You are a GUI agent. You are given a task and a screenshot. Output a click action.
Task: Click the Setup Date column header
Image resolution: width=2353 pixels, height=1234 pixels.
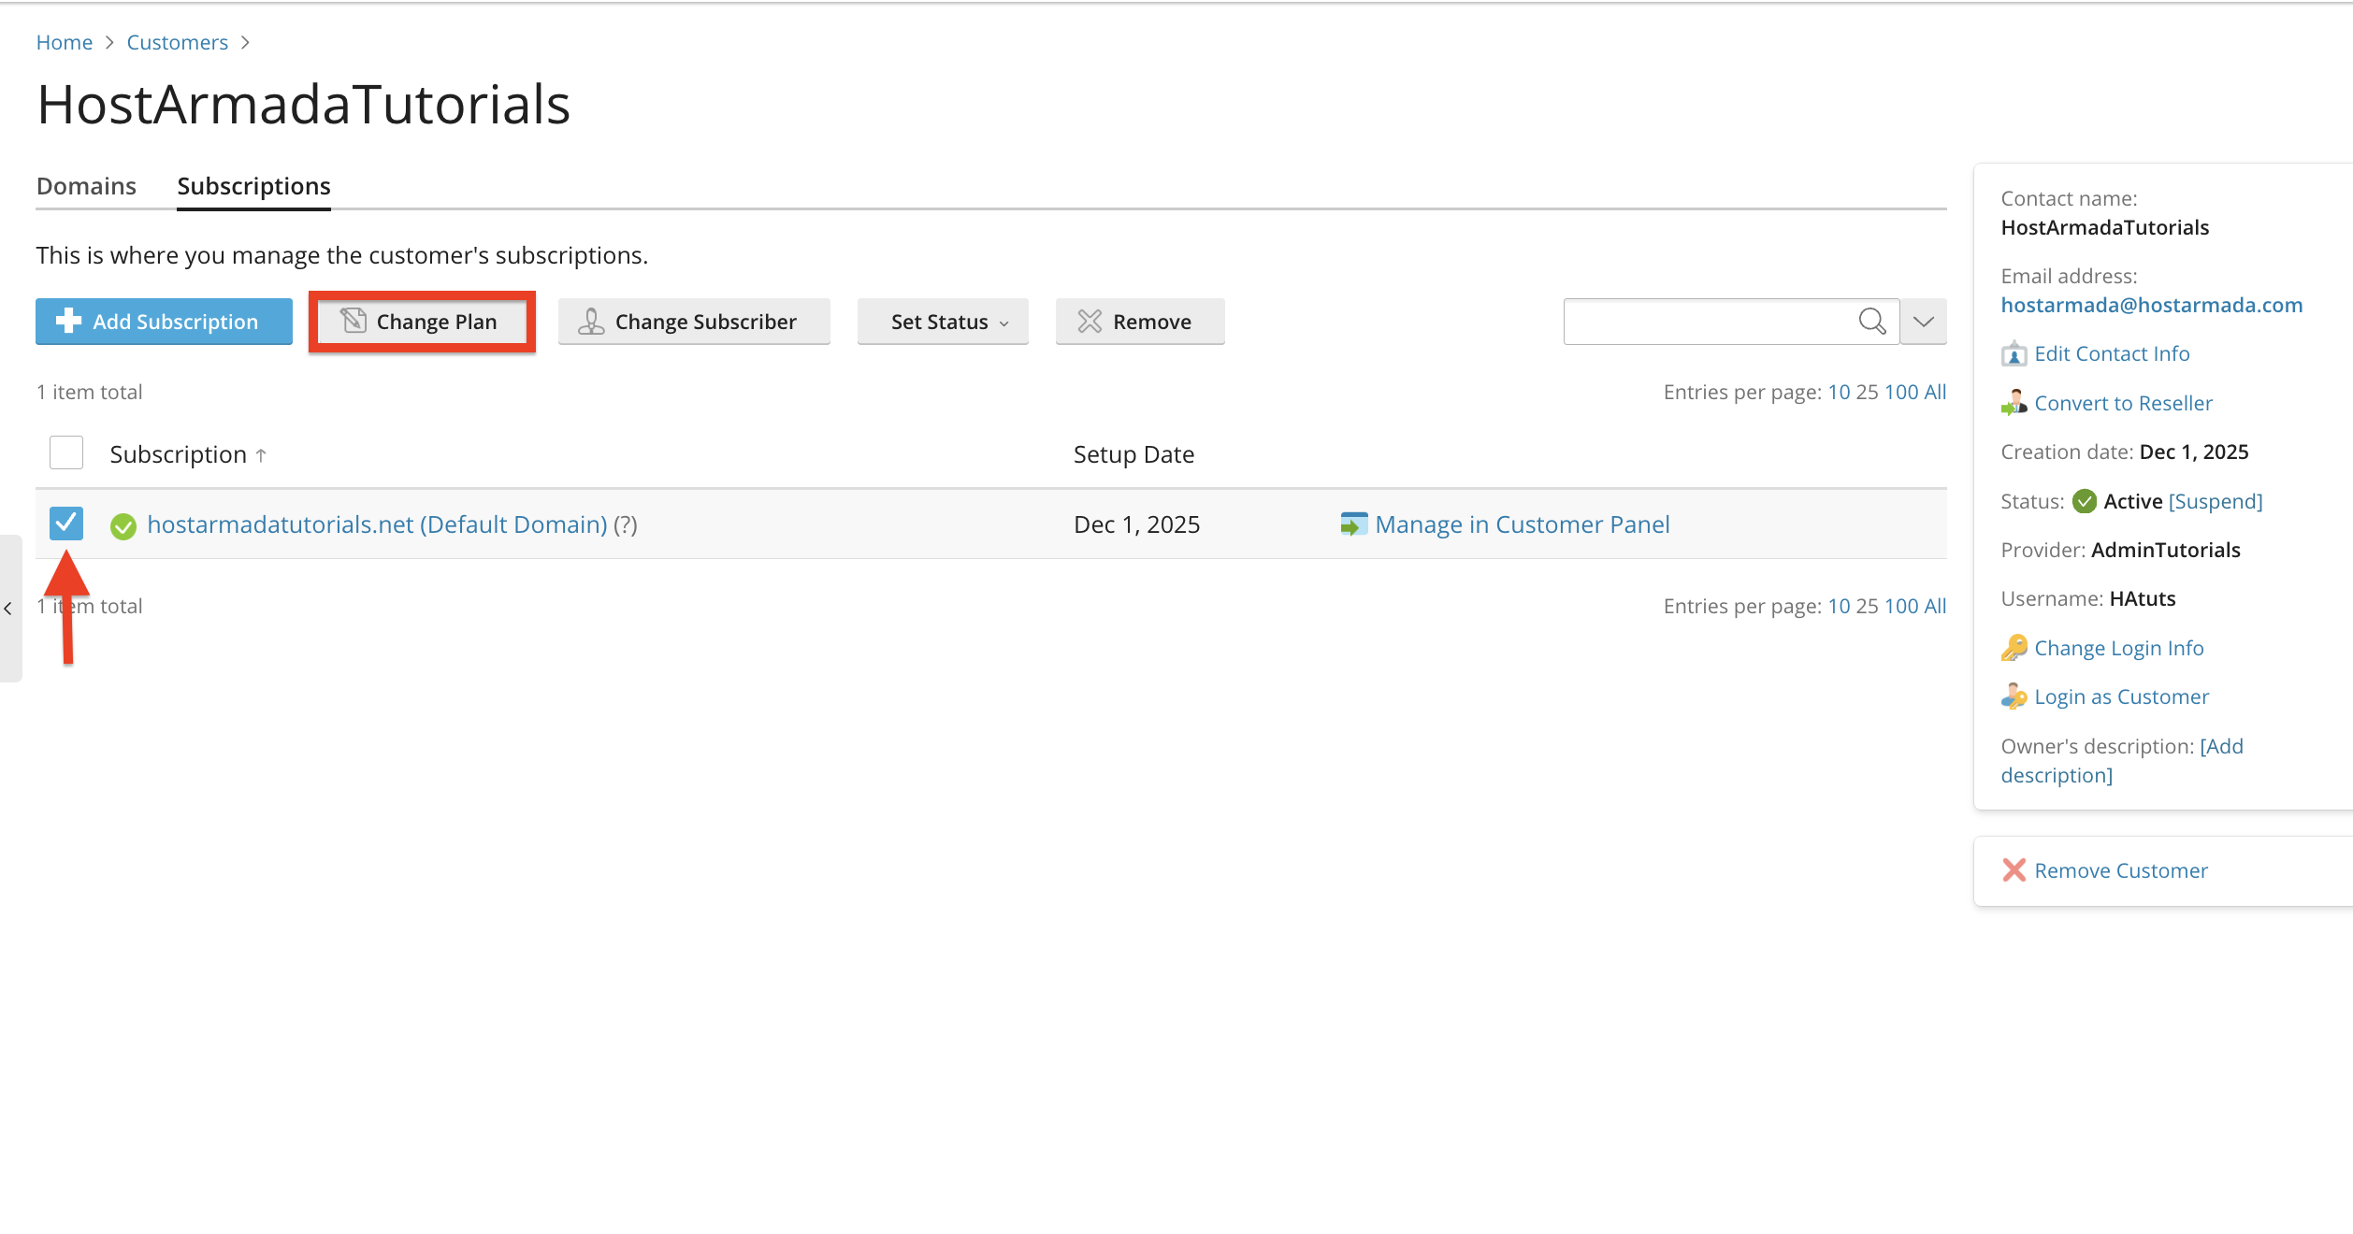(1133, 454)
